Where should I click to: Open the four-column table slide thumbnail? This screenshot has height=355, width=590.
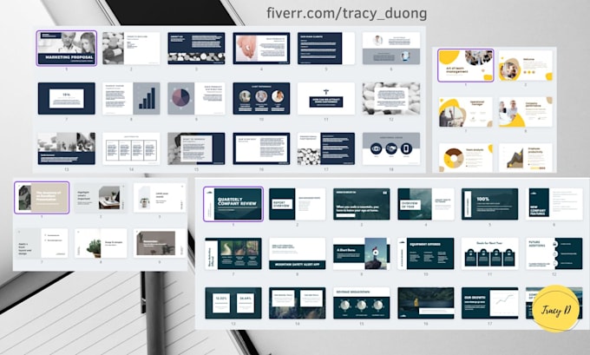click(x=131, y=148)
